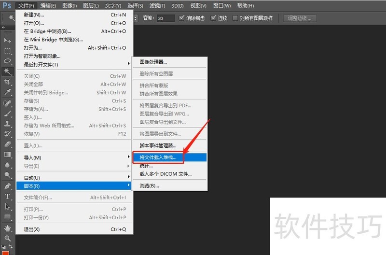This screenshot has width=386, height=255.
Task: Choose 在 Mini Bridge 中浏览(G)...
Action: tap(75, 40)
